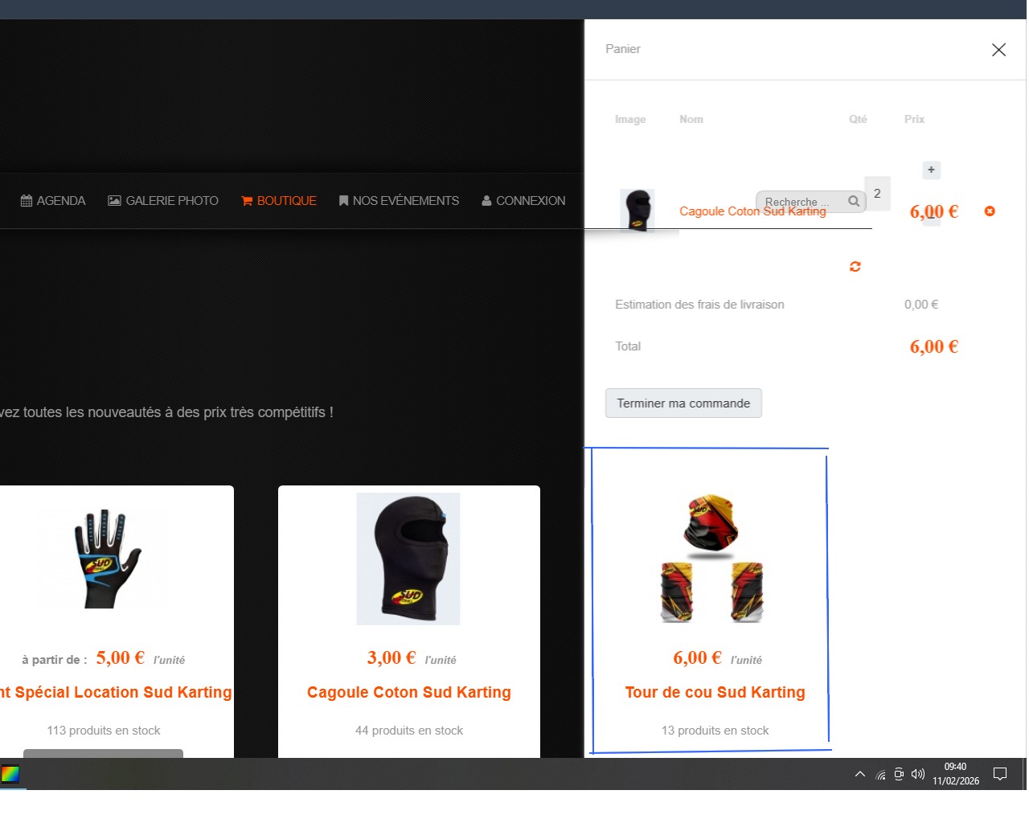
Task: Open the Spécial Location Sud Karting title
Action: 116,692
